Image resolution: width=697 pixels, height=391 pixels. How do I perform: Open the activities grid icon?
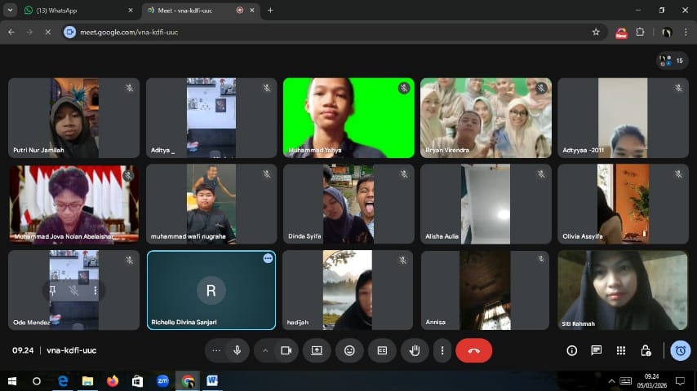[621, 350]
